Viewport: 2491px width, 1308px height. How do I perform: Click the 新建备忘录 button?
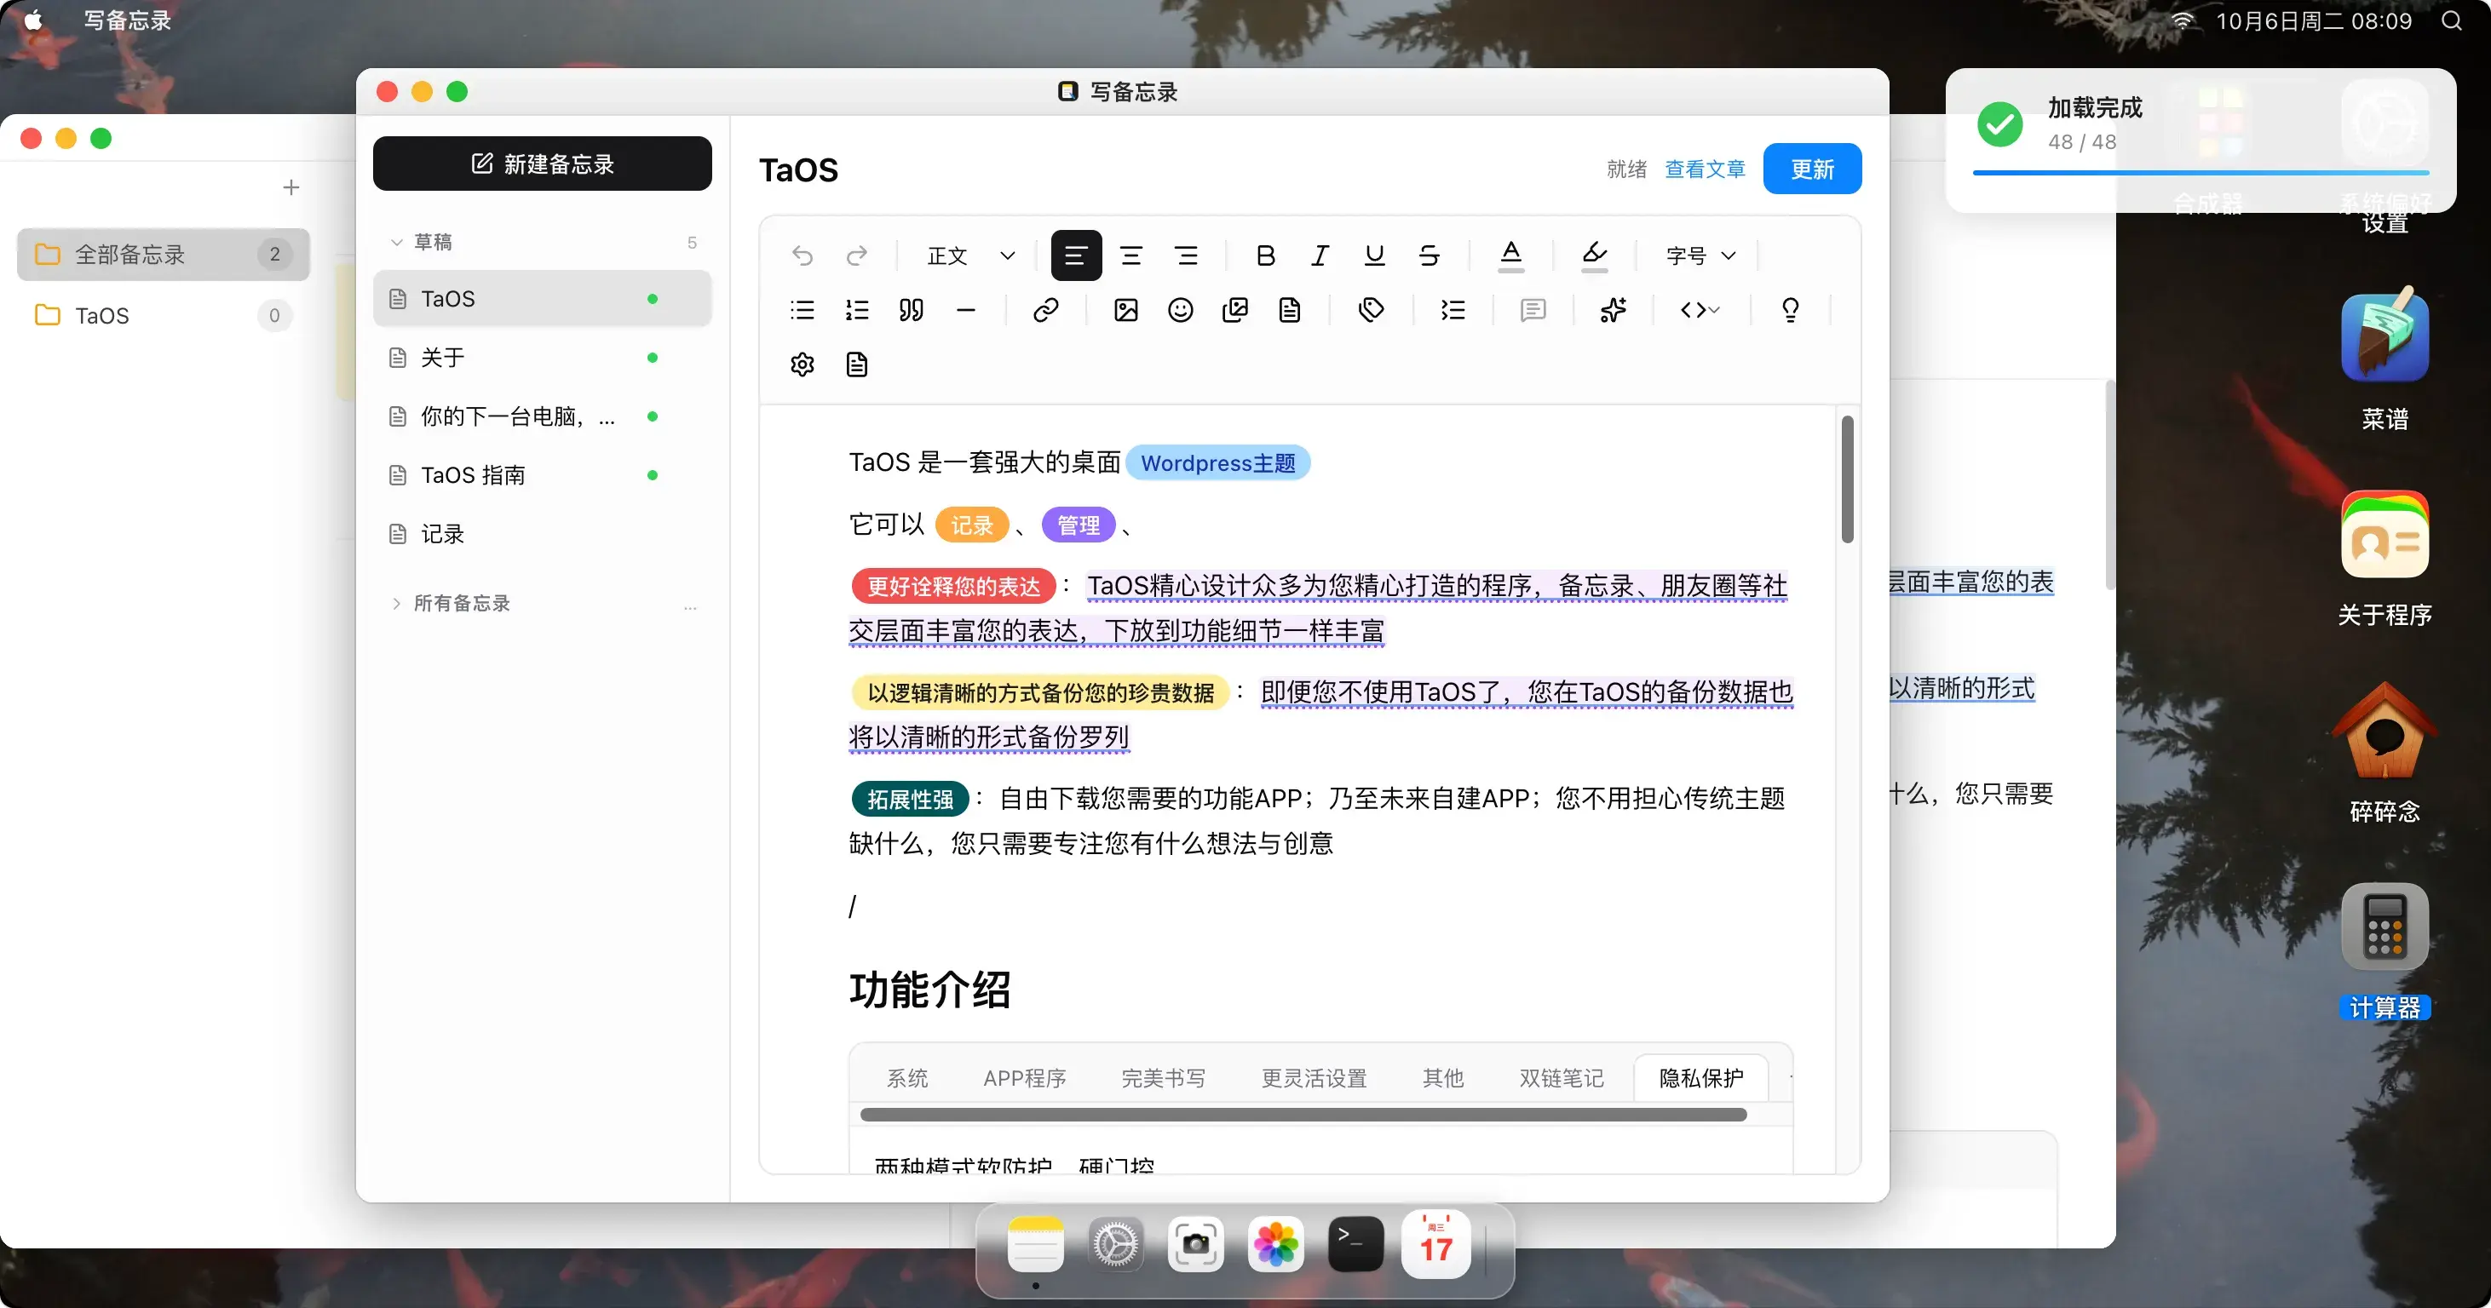click(543, 163)
